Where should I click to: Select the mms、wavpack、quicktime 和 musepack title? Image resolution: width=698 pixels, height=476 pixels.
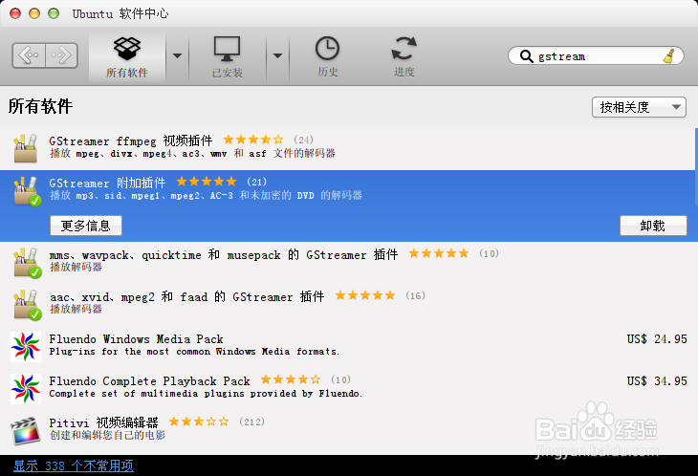click(224, 255)
